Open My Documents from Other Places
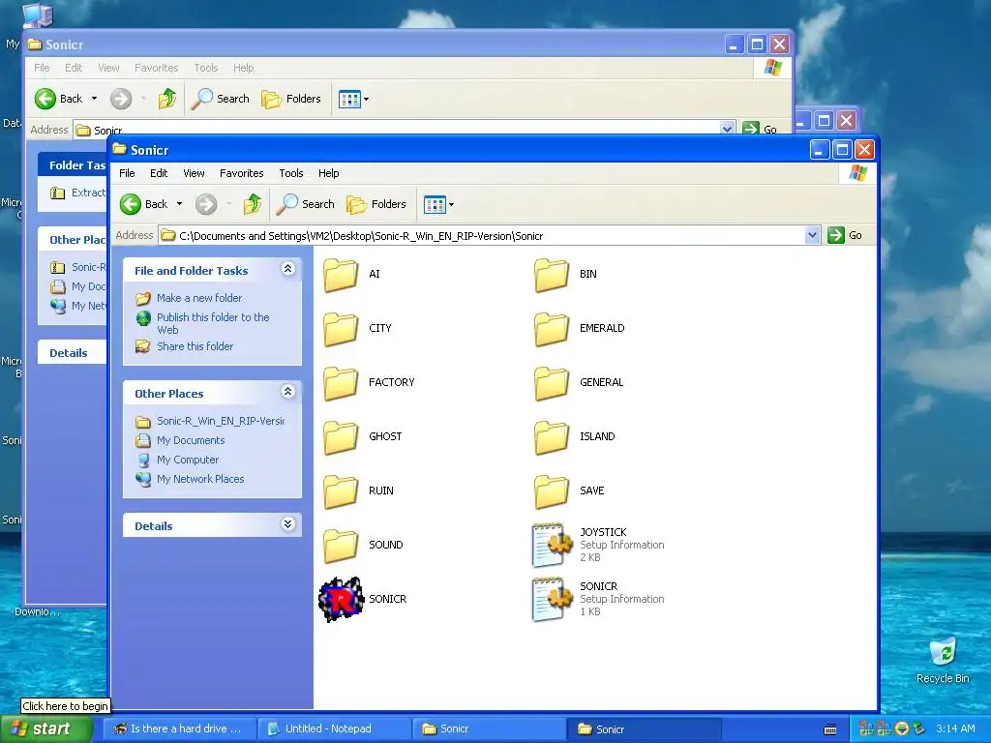The height and width of the screenshot is (743, 991). pyautogui.click(x=191, y=440)
